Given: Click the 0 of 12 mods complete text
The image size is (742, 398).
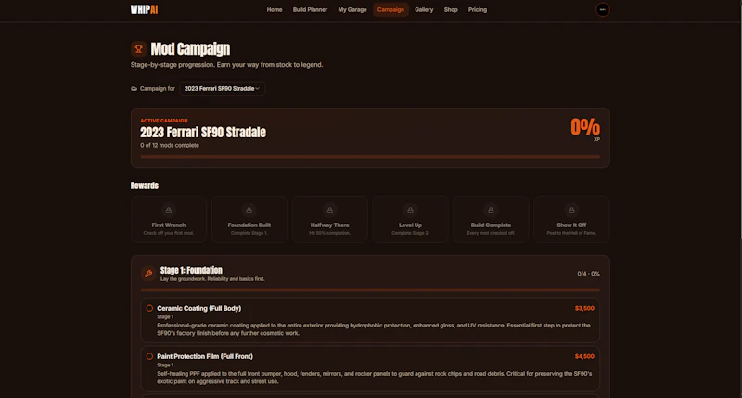Looking at the screenshot, I should click(x=170, y=145).
